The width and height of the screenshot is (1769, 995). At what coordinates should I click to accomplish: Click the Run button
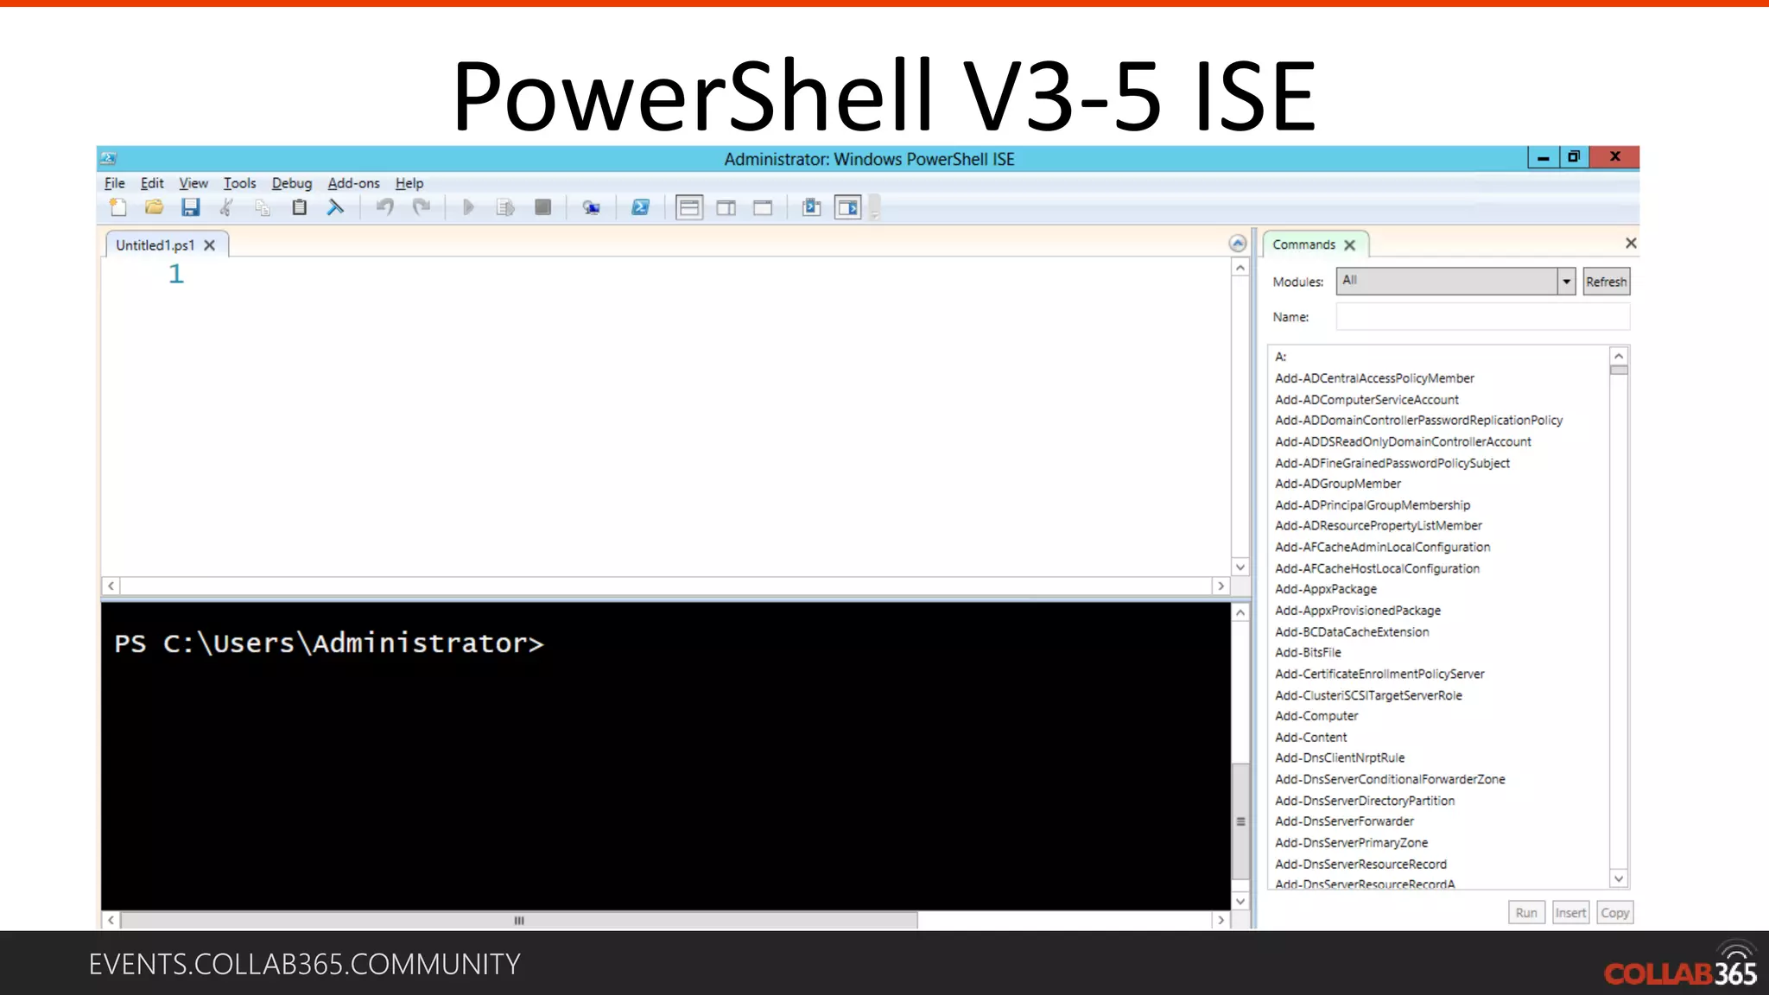[1526, 913]
